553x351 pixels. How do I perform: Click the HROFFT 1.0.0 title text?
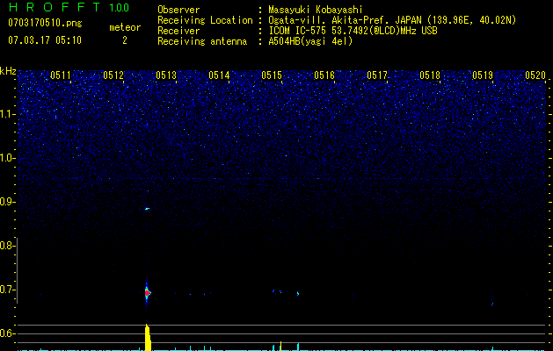[69, 7]
